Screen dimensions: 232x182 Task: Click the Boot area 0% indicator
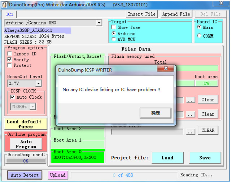pos(206,83)
